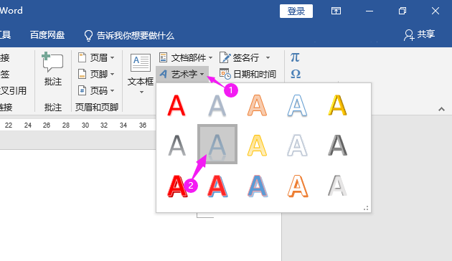Select light gray beveled WordArt in third row

point(337,186)
